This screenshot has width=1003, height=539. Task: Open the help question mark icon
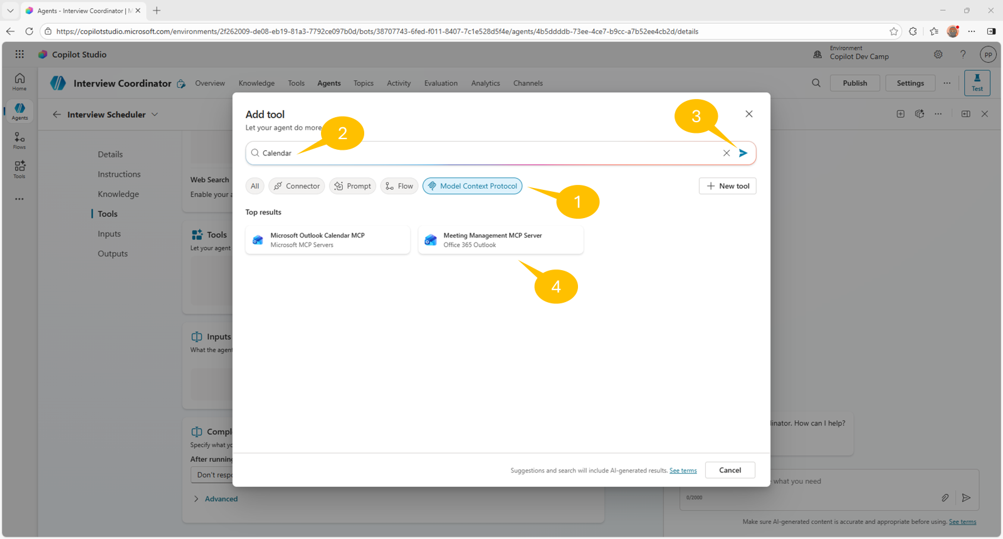point(963,55)
